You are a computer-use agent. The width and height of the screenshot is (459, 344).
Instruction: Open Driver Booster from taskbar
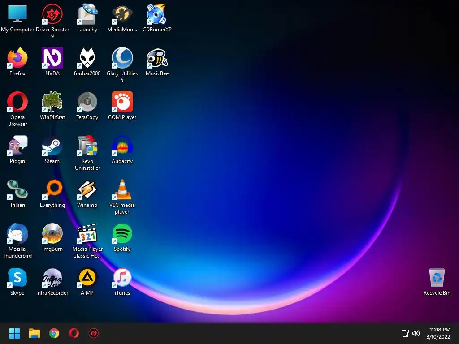click(94, 333)
